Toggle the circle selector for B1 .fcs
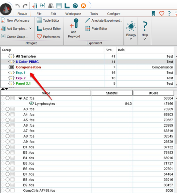Image resolution: width=177 pixels, height=193 pixels. 7,147
